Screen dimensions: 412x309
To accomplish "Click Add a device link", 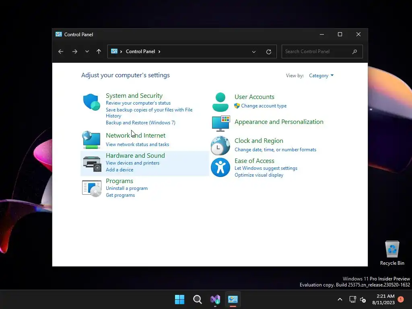I will click(x=119, y=170).
